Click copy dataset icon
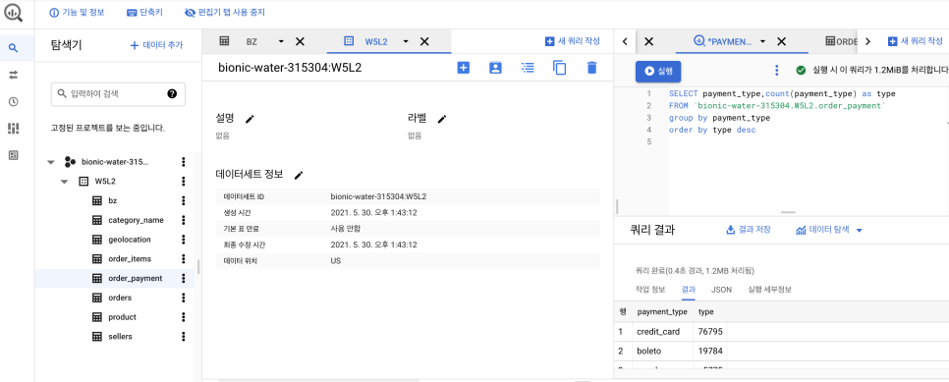 point(560,68)
